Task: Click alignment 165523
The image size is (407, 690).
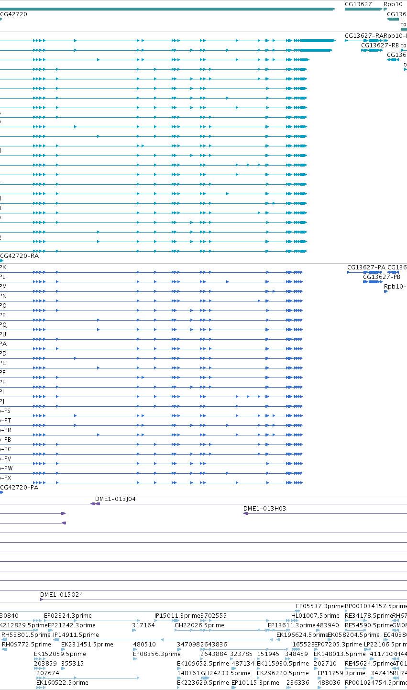Action: coord(303,645)
